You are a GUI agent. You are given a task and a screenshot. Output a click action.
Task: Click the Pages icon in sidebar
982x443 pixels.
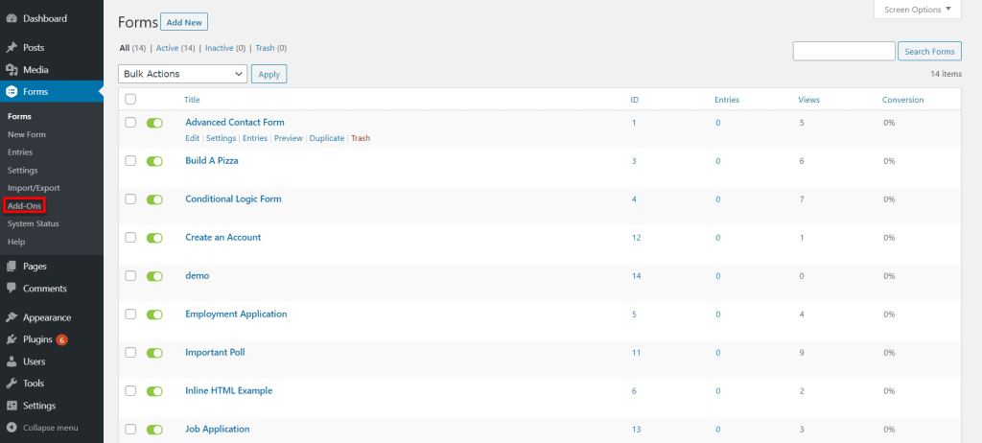[12, 267]
